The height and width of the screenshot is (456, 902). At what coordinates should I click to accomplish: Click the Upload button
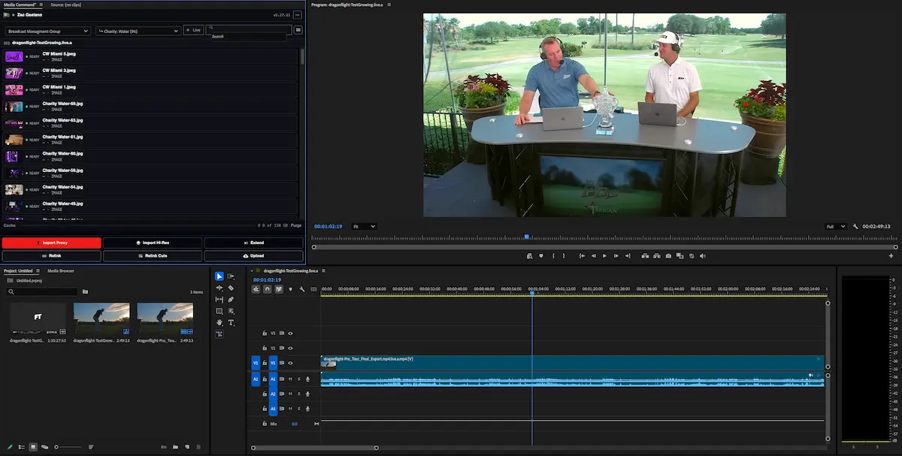[x=253, y=255]
